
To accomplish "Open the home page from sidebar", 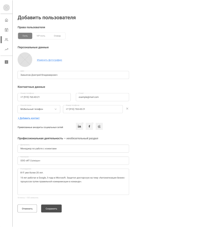I will click(6, 20).
